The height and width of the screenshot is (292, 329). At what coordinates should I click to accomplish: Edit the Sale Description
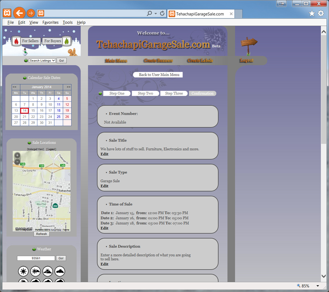(104, 264)
